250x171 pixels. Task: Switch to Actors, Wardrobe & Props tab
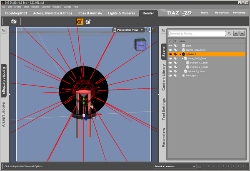52,13
